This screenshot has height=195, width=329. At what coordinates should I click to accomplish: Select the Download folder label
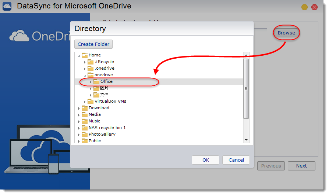(x=99, y=108)
